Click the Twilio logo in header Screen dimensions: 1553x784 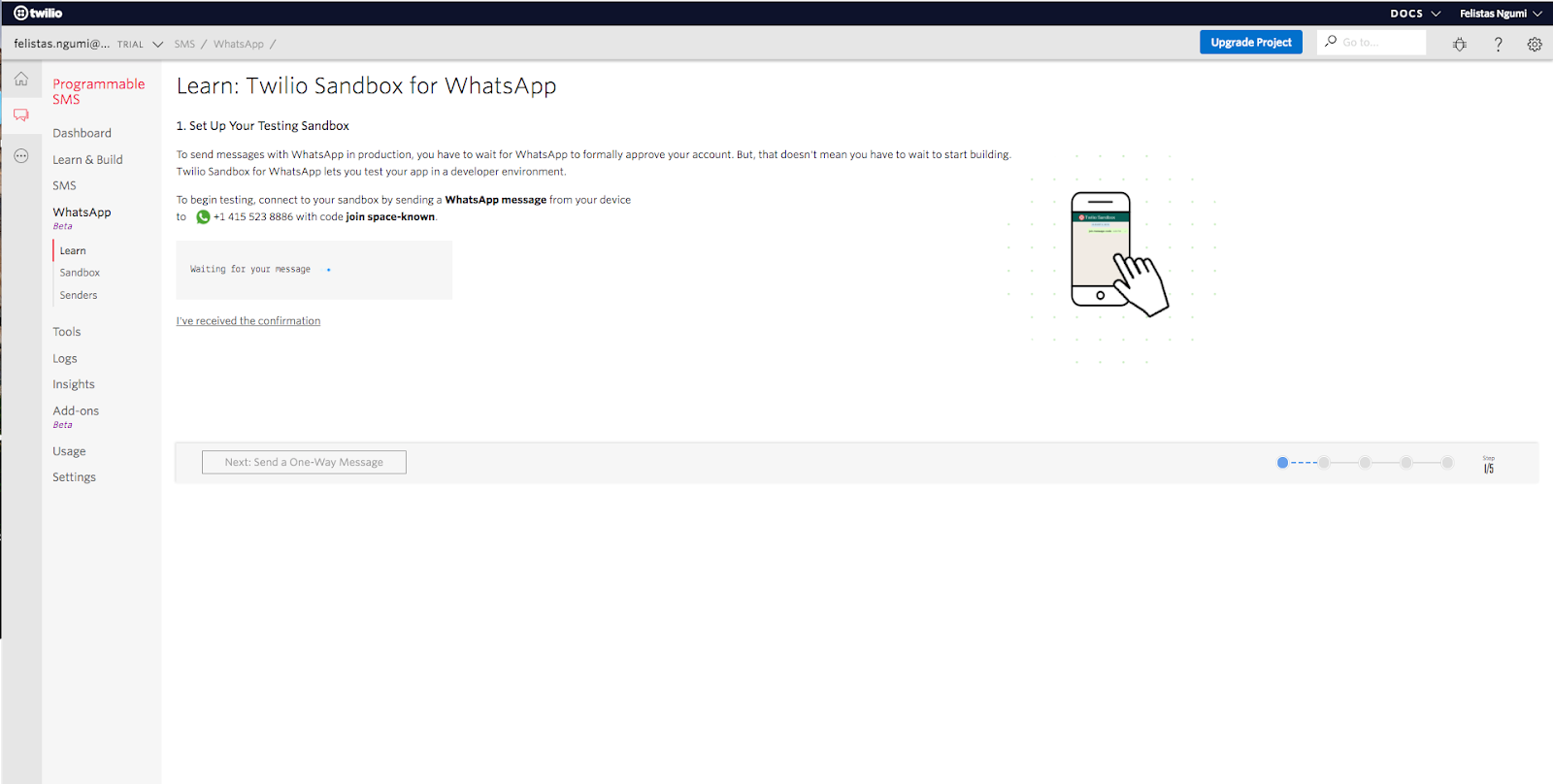pyautogui.click(x=38, y=13)
